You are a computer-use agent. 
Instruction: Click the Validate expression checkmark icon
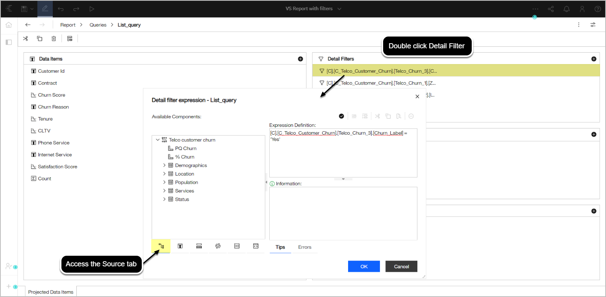(x=341, y=116)
